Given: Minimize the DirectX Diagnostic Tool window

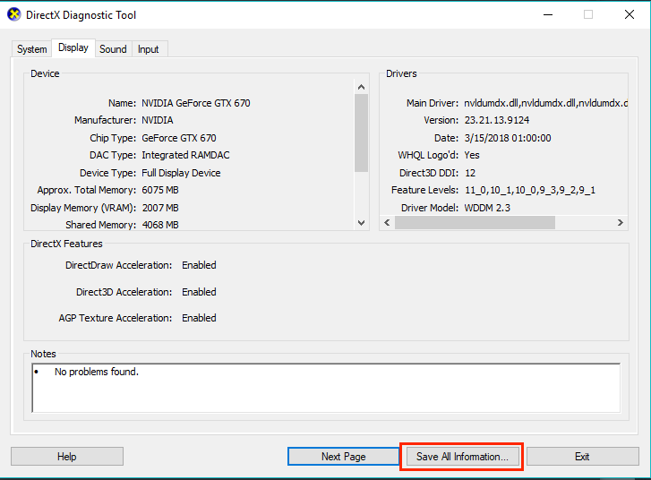Looking at the screenshot, I should [x=548, y=14].
